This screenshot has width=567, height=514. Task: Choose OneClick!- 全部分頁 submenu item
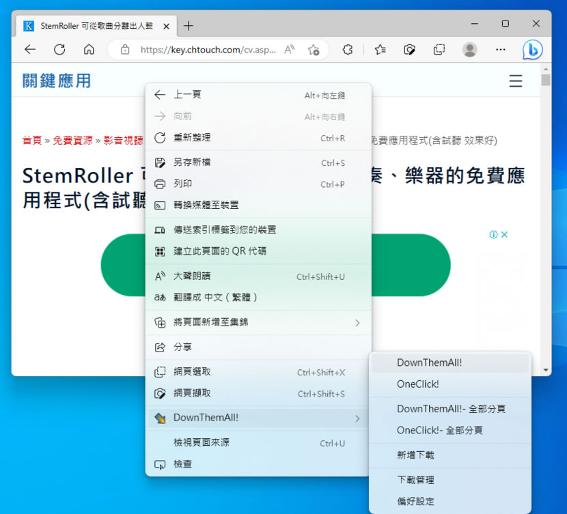450,430
